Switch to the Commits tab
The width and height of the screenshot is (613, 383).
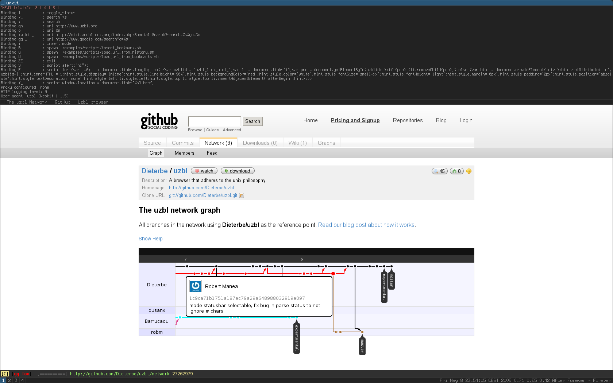(x=182, y=143)
